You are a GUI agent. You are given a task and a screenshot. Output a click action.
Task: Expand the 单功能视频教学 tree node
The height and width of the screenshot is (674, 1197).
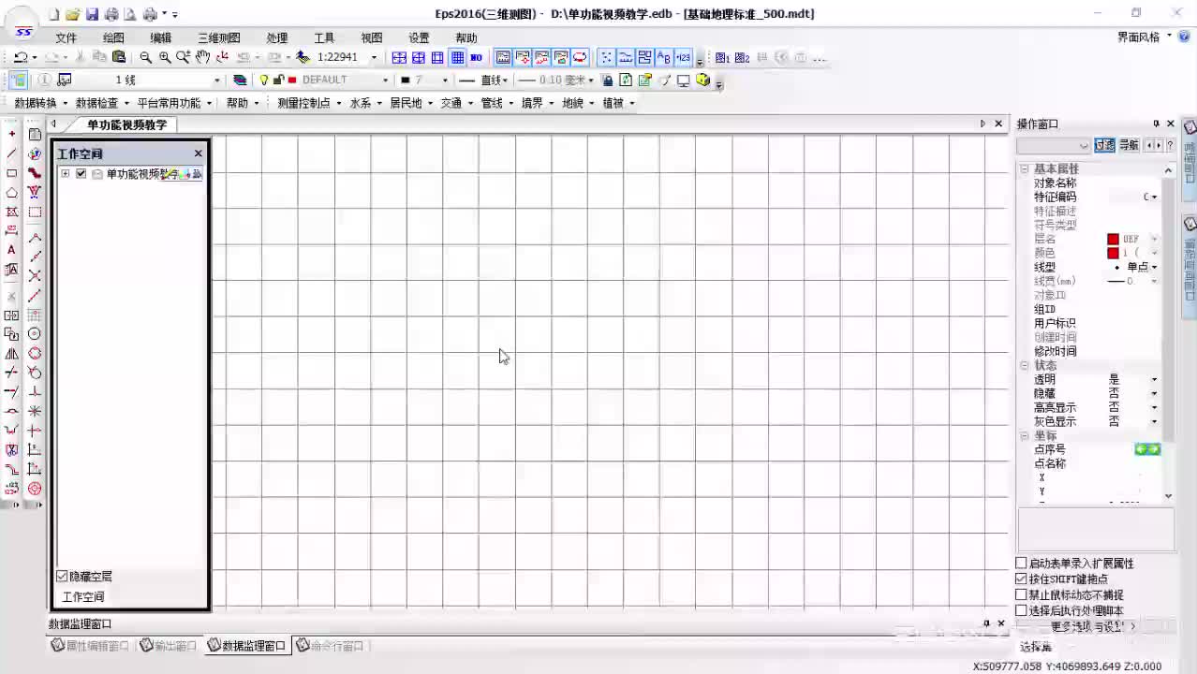tap(65, 174)
